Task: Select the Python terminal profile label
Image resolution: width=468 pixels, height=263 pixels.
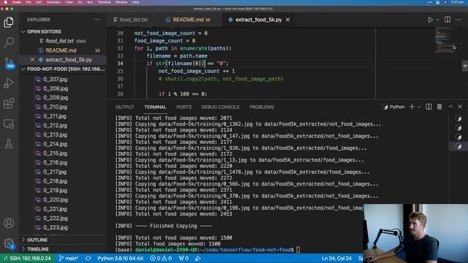Action: (x=393, y=107)
